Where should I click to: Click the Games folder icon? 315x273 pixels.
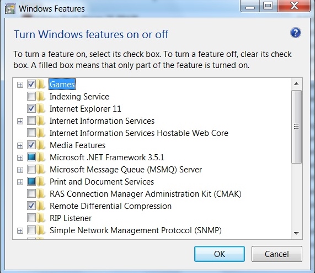tap(41, 84)
